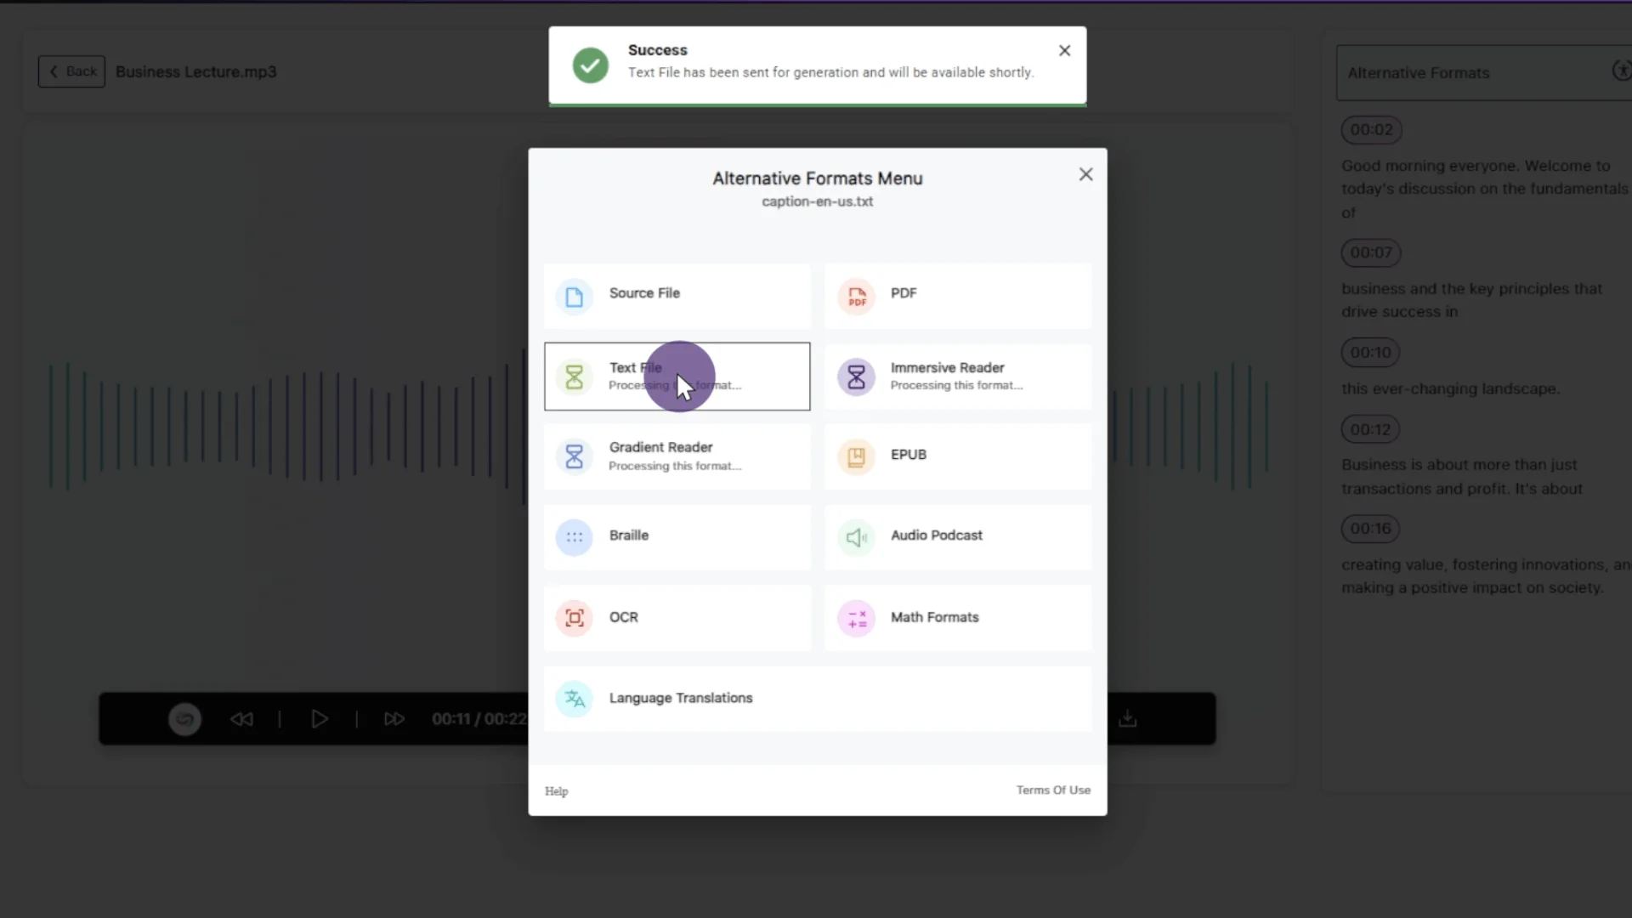The width and height of the screenshot is (1632, 918).
Task: Click the Math Formats symbols icon
Action: click(x=856, y=618)
